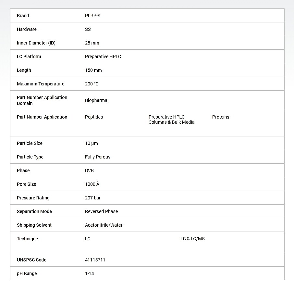
Task: Click the 'Length' label
Action: tap(24, 70)
